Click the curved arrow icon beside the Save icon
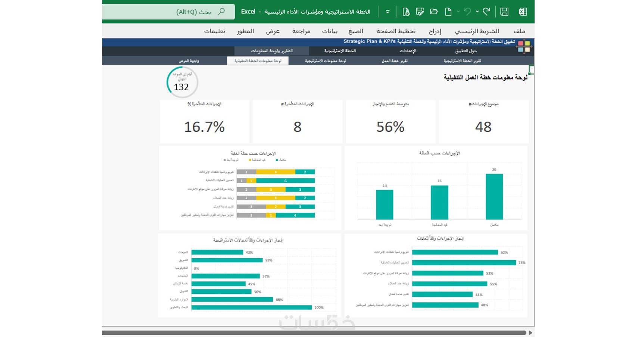 click(x=486, y=12)
